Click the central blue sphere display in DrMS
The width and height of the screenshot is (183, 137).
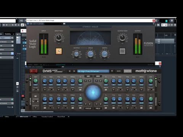click(x=93, y=92)
